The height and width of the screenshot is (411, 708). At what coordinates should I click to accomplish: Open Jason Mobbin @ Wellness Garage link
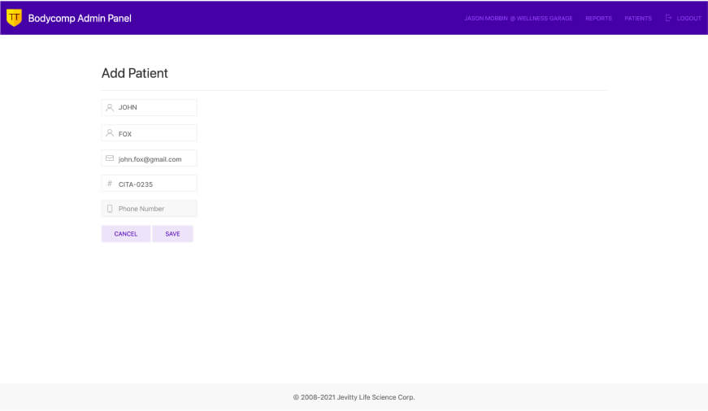click(x=518, y=18)
